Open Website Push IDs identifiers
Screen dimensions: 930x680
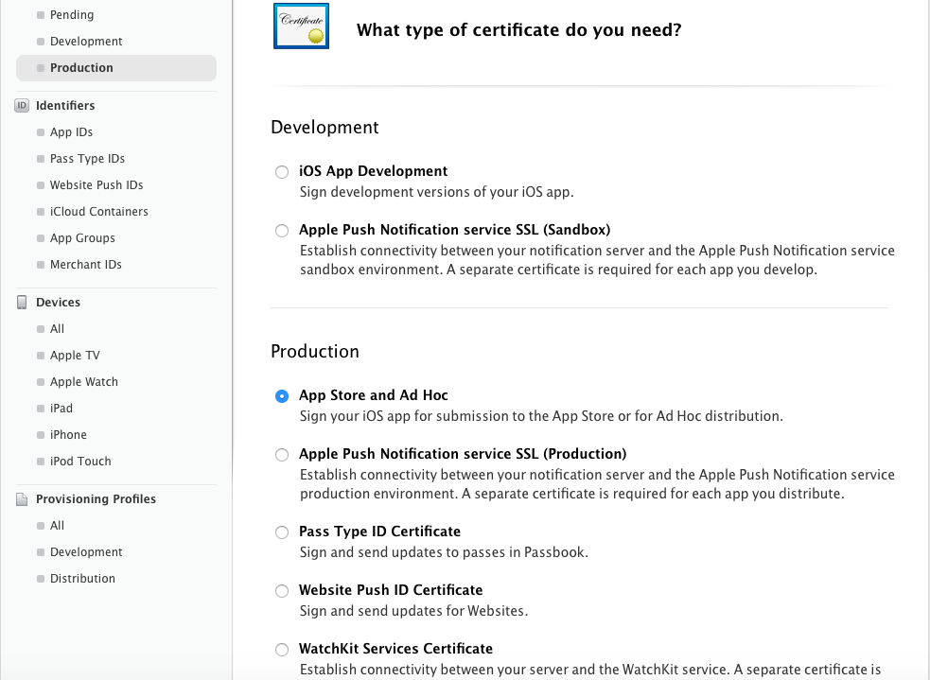pyautogui.click(x=97, y=185)
